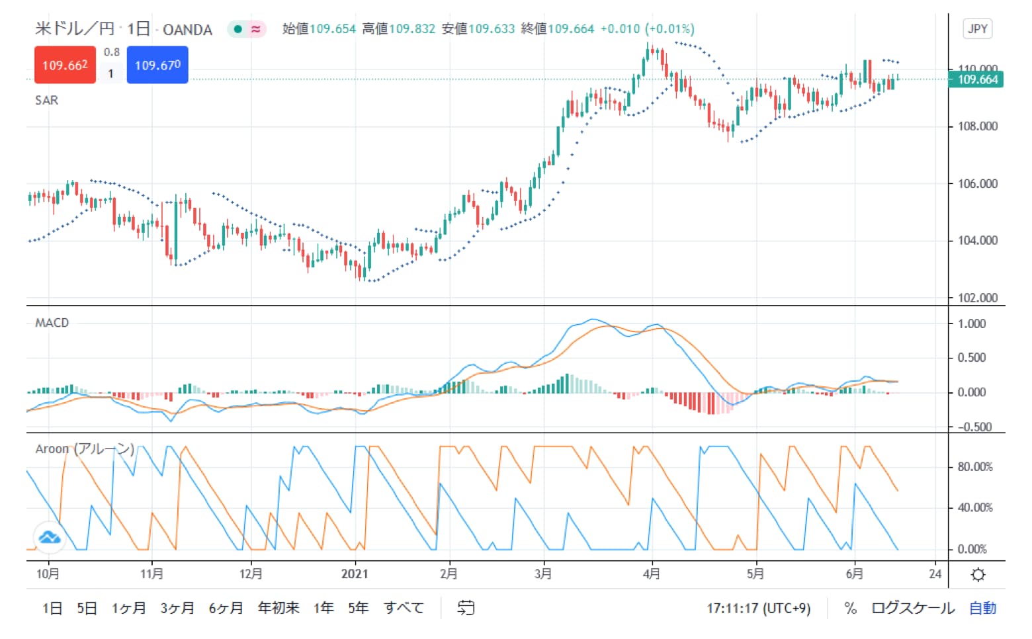Click the 高値109.832 high value
This screenshot has width=1032, height=639.
coord(398,29)
